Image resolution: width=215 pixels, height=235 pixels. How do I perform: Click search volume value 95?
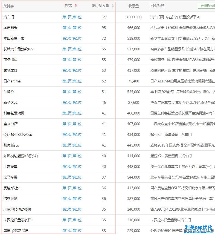(x=104, y=28)
